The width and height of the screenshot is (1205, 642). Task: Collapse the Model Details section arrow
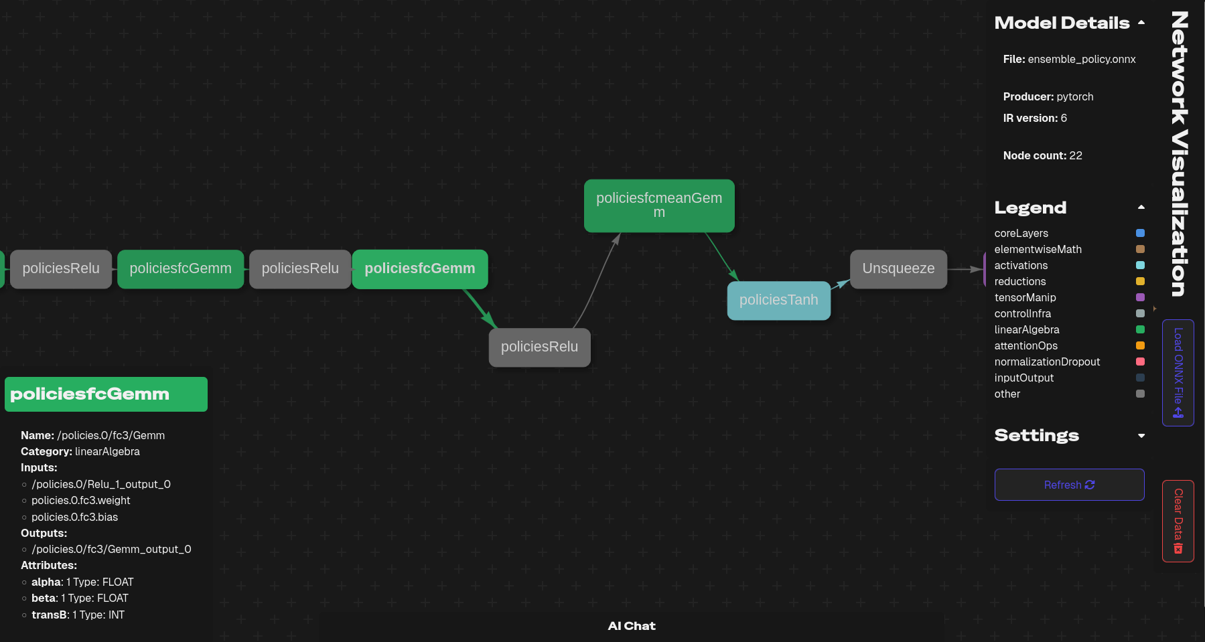click(1141, 23)
